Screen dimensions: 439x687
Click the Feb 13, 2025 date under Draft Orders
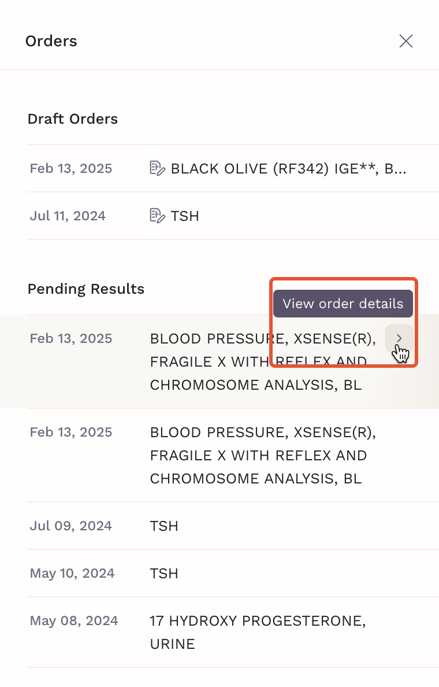point(71,168)
